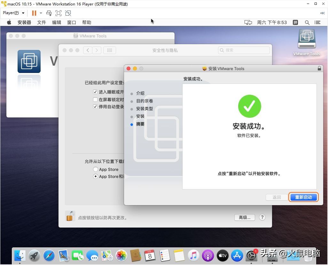
Task: Click the 重新启动 button to restart
Action: pos(303,197)
